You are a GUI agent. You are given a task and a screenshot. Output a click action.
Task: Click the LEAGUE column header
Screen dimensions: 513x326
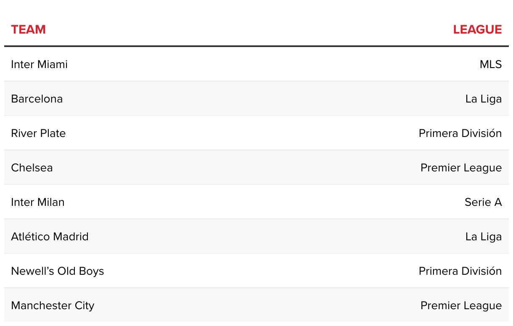(477, 29)
